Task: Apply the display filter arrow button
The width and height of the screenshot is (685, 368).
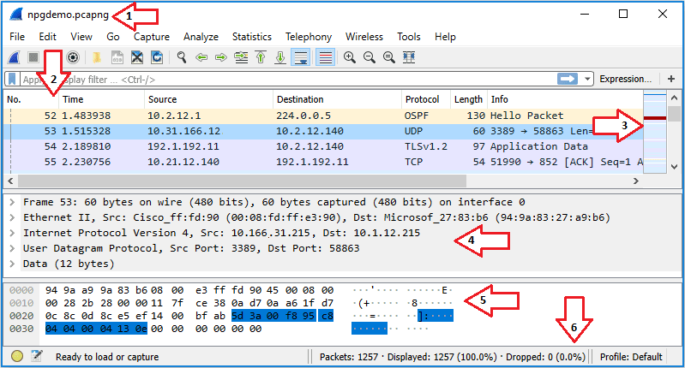Action: (568, 79)
